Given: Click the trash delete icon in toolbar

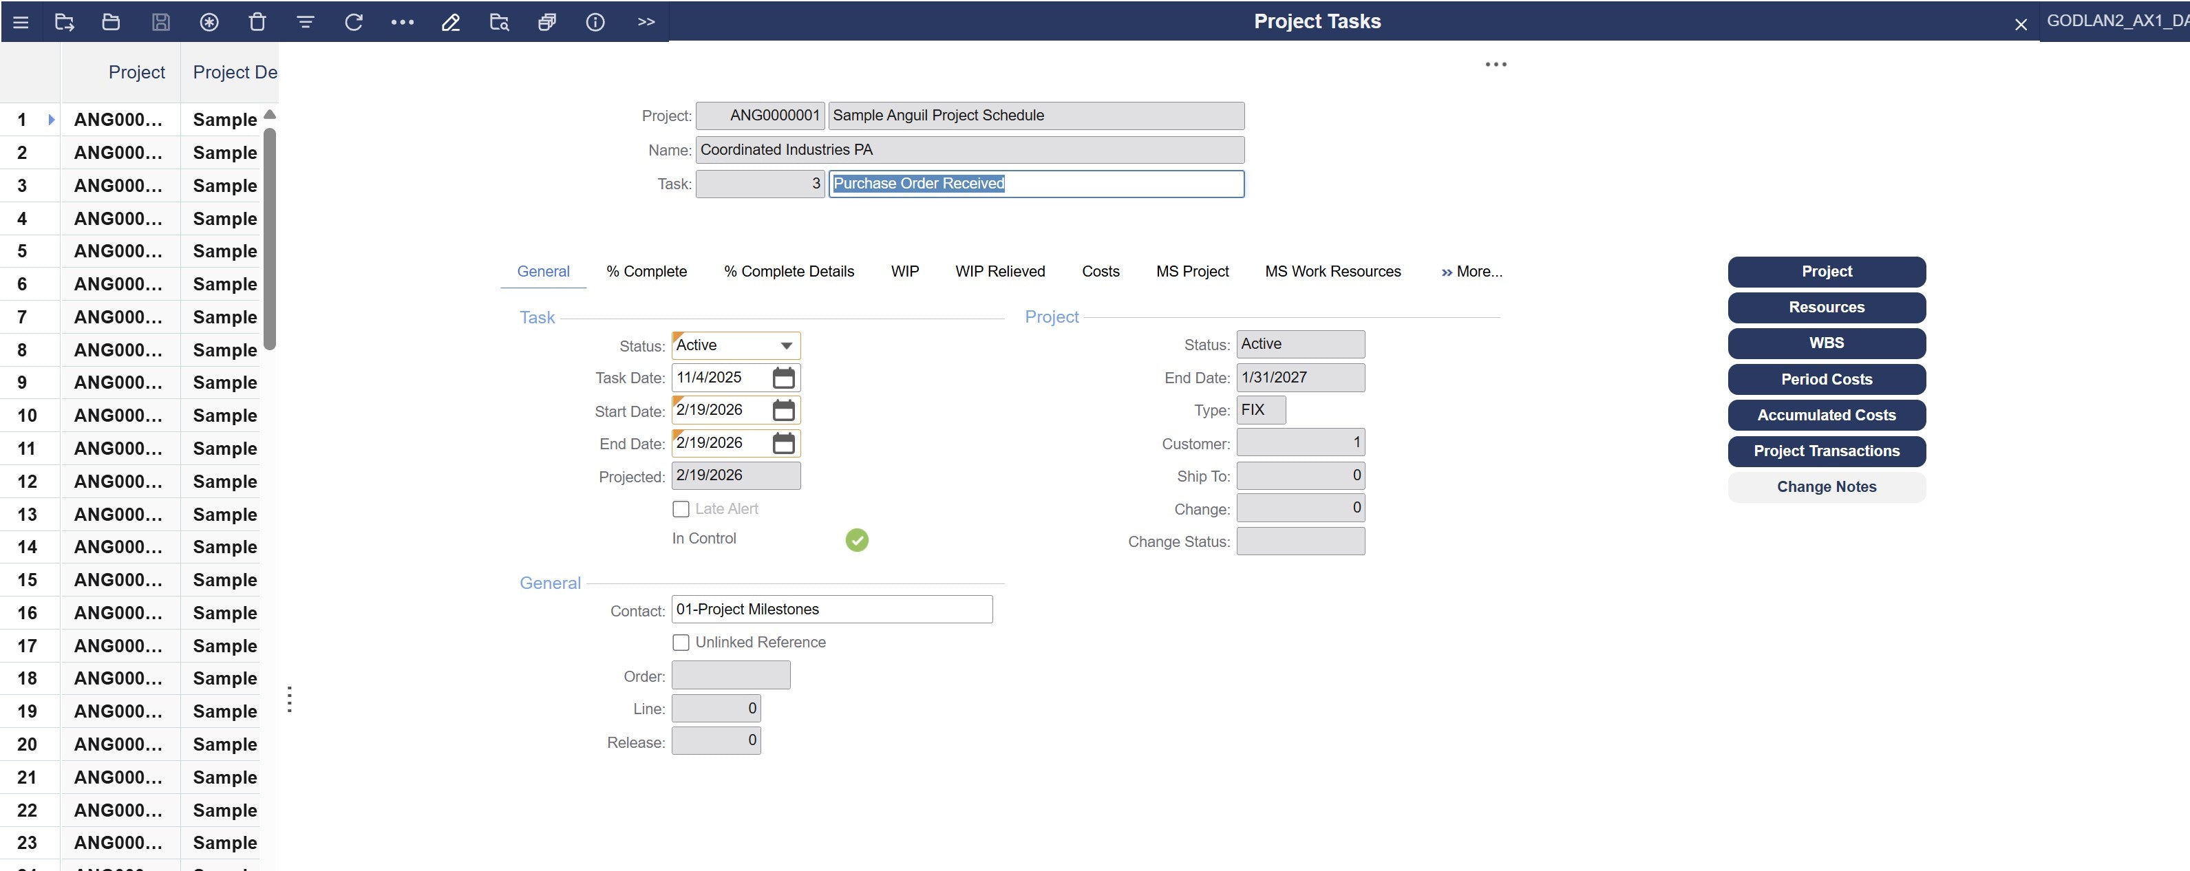Looking at the screenshot, I should pos(257,22).
